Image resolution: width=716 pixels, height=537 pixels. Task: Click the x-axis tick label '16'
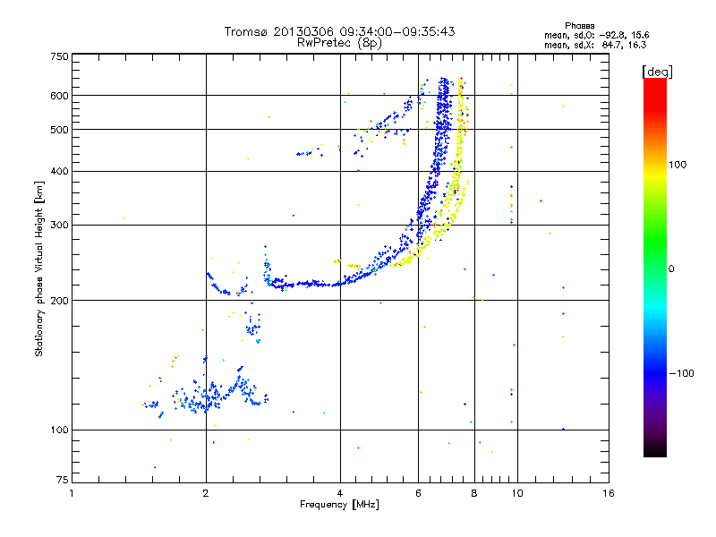tap(609, 493)
